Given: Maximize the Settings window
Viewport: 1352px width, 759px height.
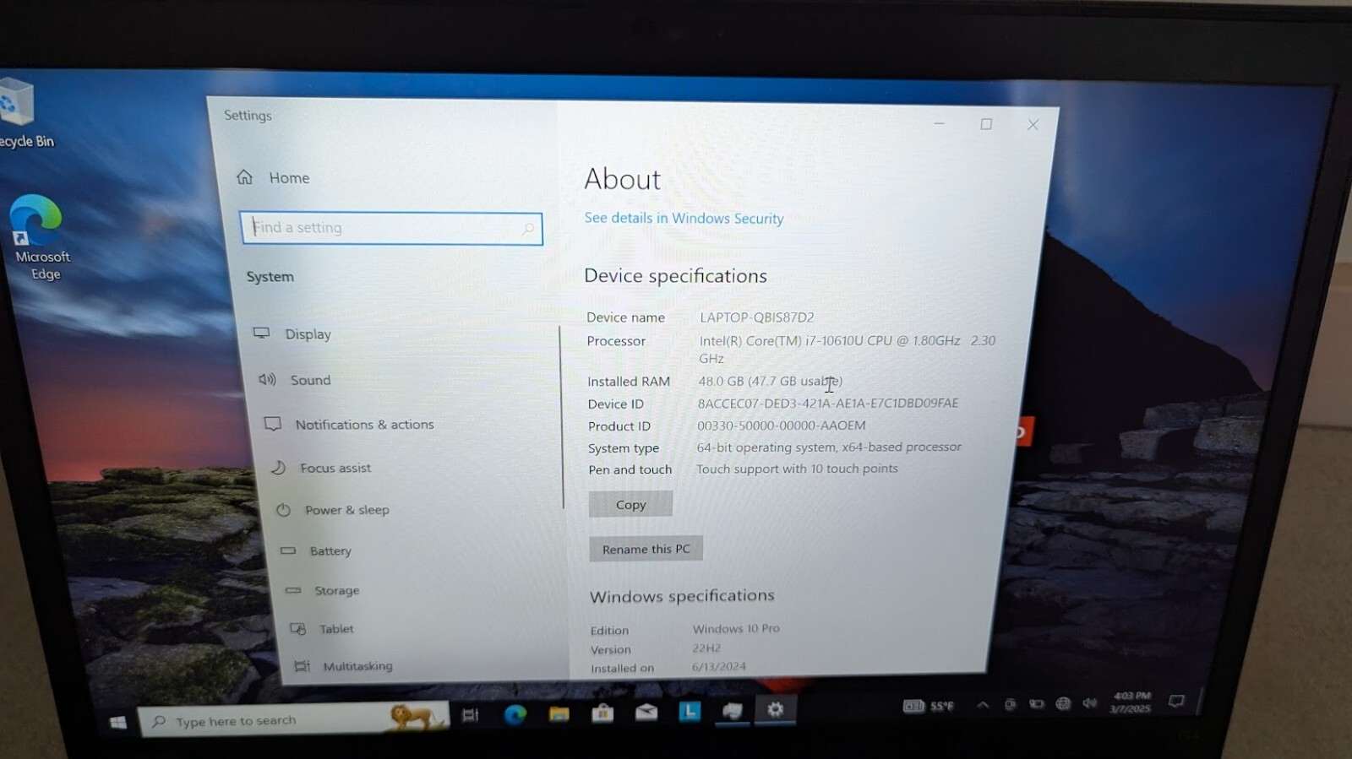Looking at the screenshot, I should (986, 124).
